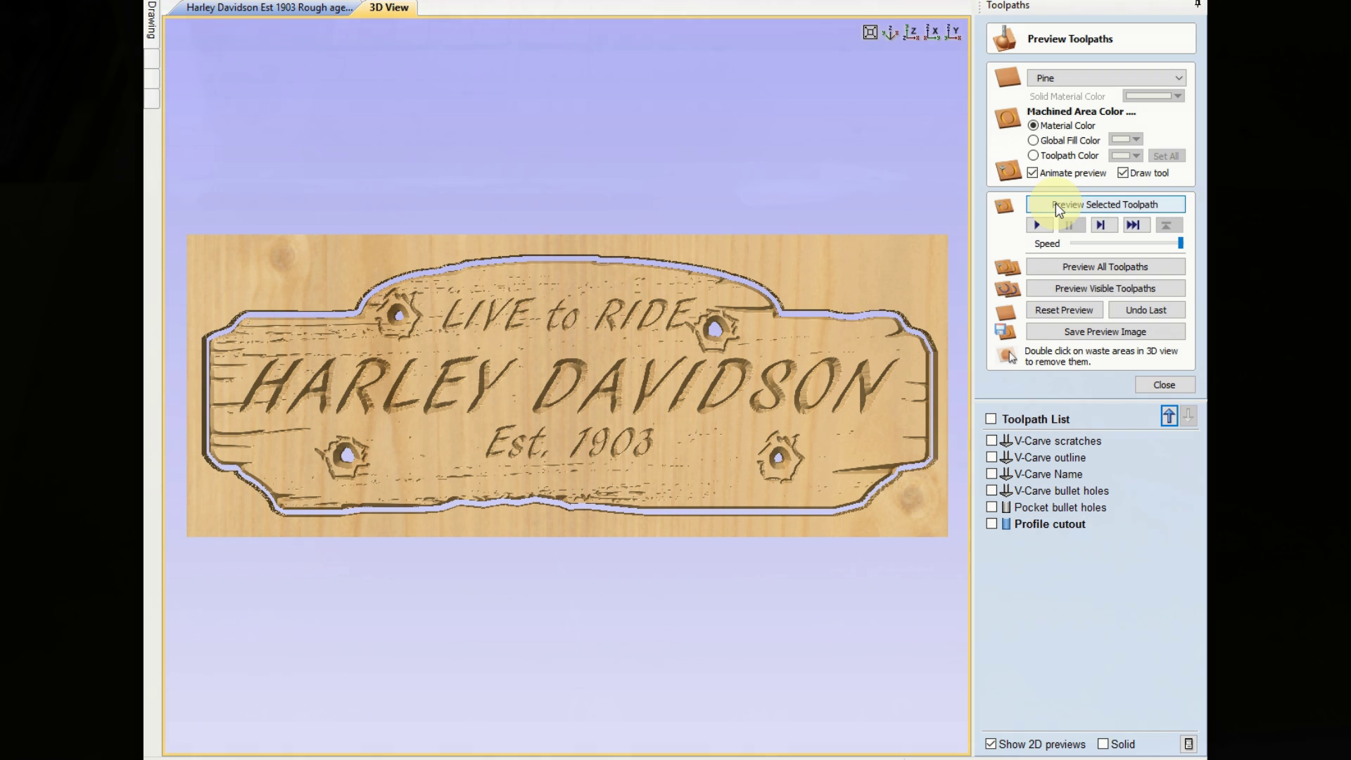Move toolpath down with the arrow icon
The width and height of the screenshot is (1351, 760).
point(1188,416)
